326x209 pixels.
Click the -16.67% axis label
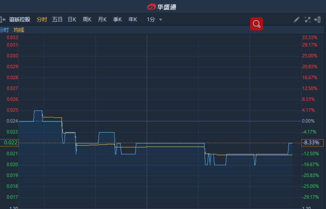coord(311,165)
